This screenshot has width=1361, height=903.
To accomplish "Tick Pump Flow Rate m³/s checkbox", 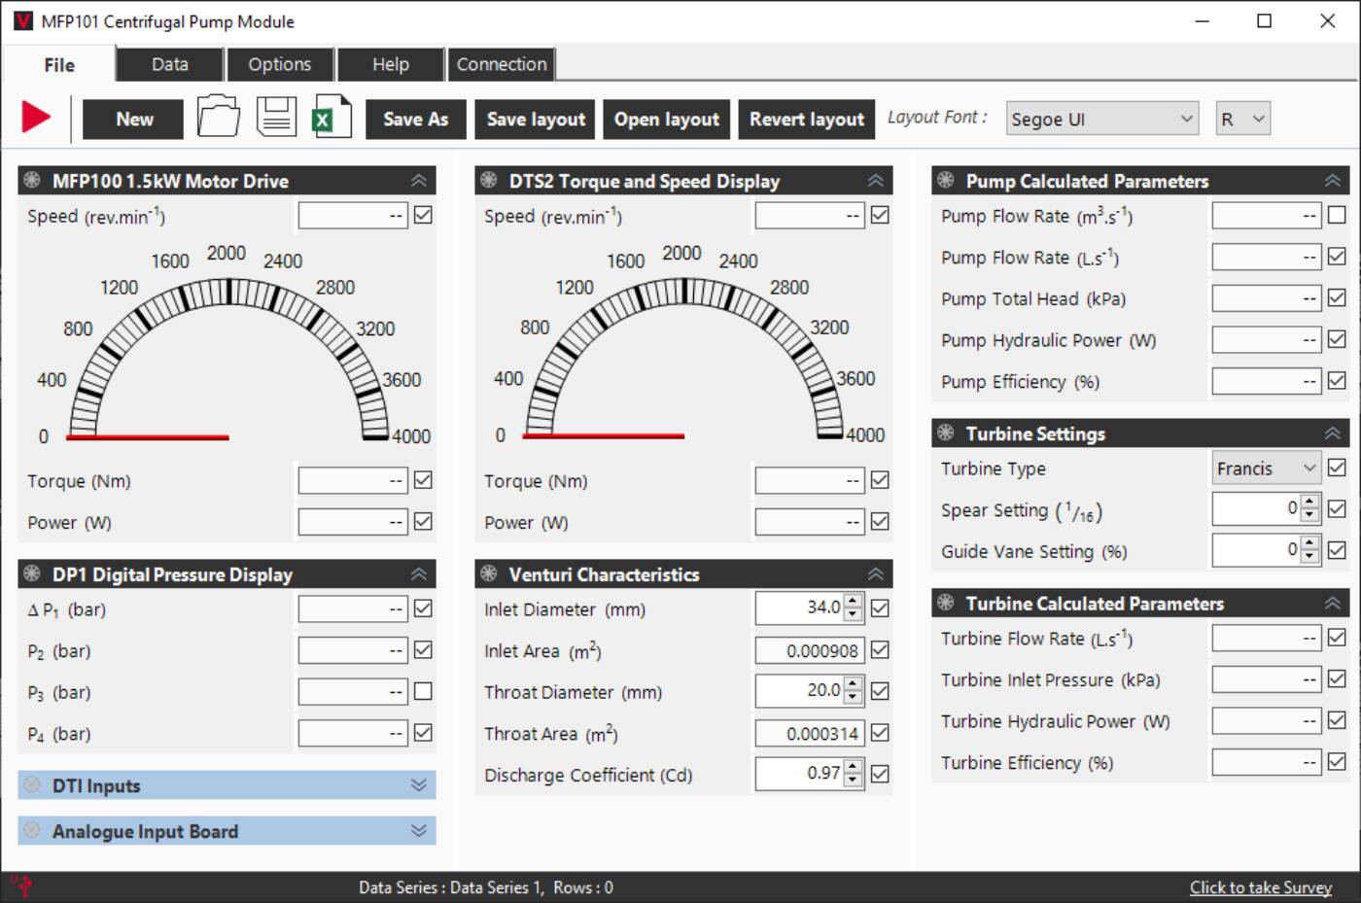I will (x=1337, y=215).
